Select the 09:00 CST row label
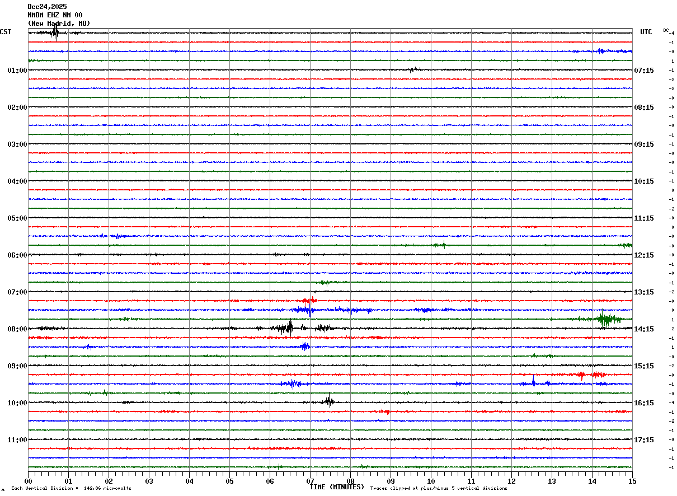Image resolution: width=677 pixels, height=496 pixels. (17, 366)
